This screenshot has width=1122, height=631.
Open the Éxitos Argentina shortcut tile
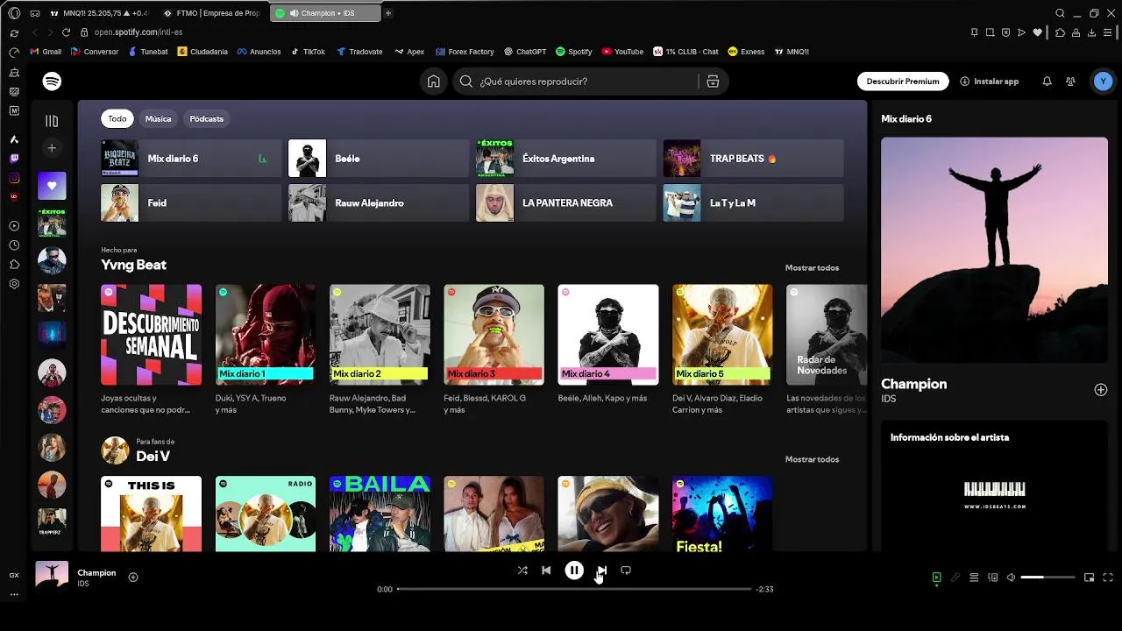click(x=566, y=159)
